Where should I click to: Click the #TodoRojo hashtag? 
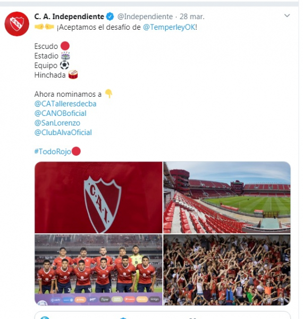click(53, 152)
